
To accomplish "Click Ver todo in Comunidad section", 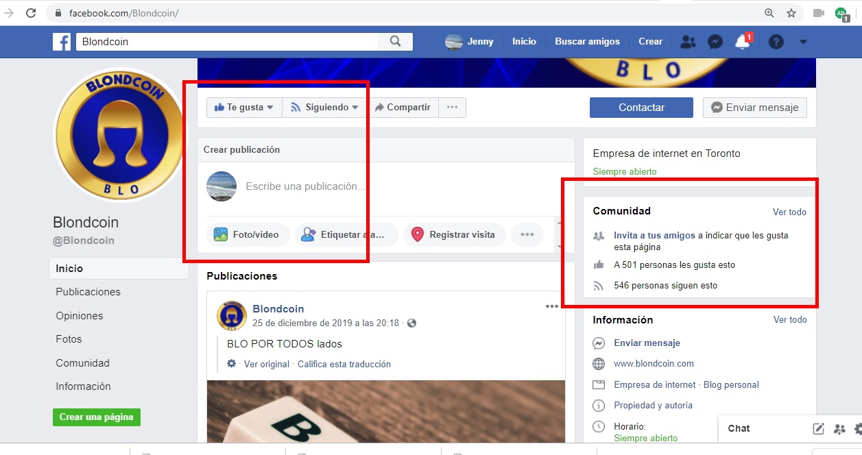I will pyautogui.click(x=789, y=212).
